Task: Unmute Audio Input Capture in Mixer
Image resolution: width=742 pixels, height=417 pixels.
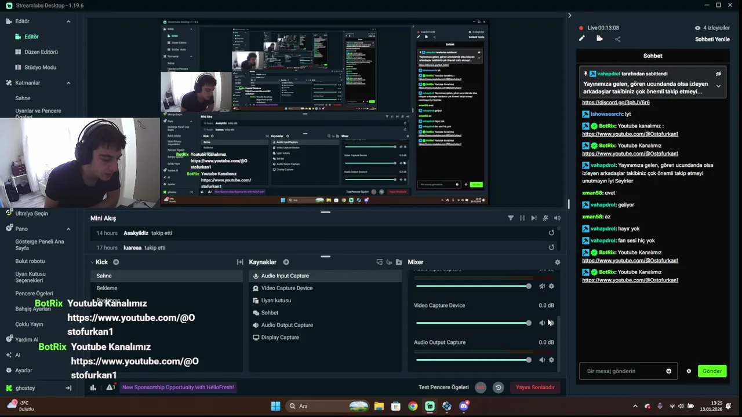Action: (542, 286)
